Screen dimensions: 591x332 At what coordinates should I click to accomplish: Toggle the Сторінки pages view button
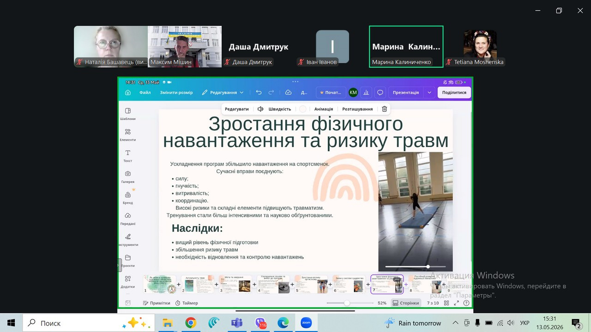[x=406, y=303]
